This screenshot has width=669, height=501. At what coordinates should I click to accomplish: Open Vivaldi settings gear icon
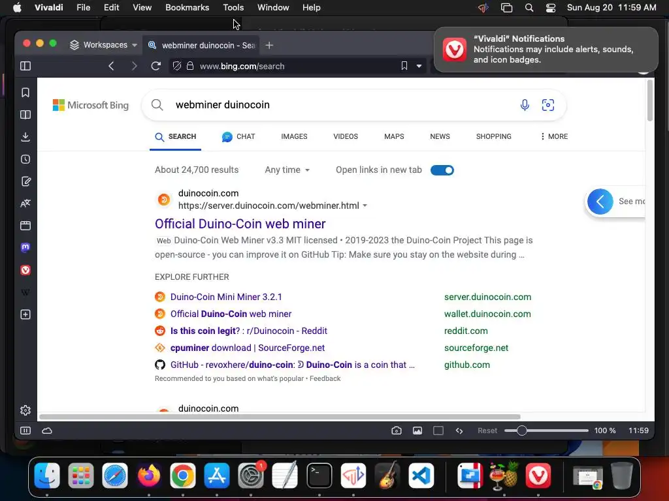click(25, 410)
